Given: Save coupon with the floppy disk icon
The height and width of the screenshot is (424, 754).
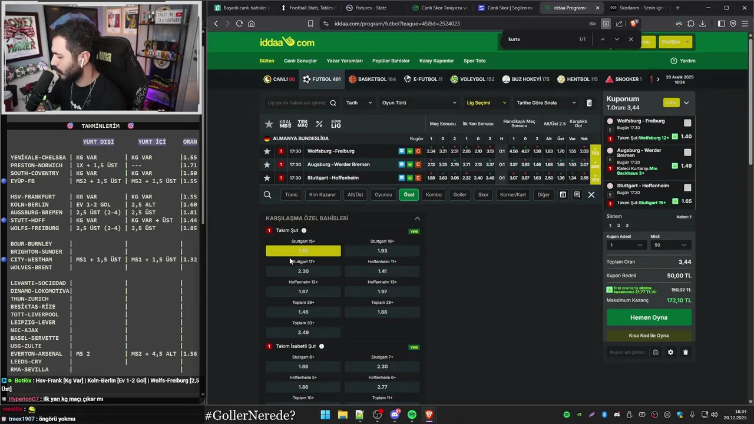Looking at the screenshot, I should point(656,352).
